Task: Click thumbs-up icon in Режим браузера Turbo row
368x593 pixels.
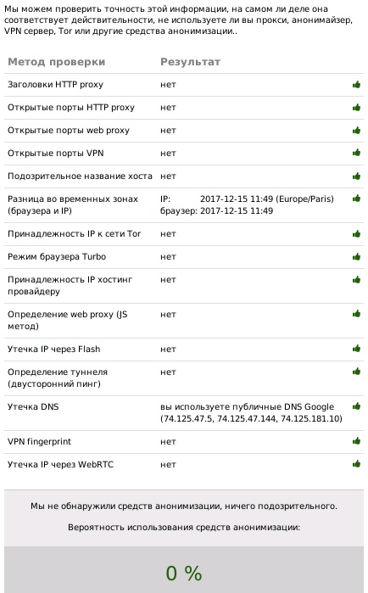Action: [x=356, y=257]
